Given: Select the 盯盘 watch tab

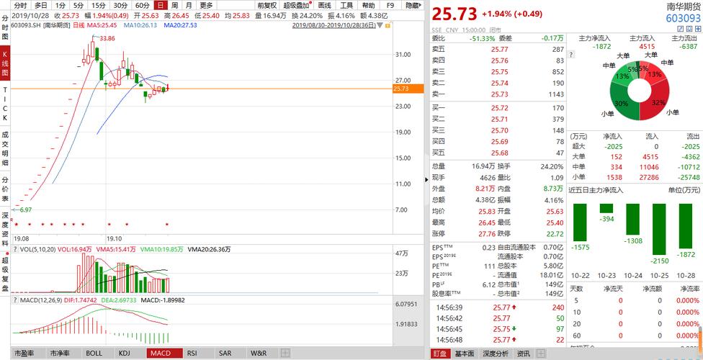Looking at the screenshot, I should pos(439,354).
